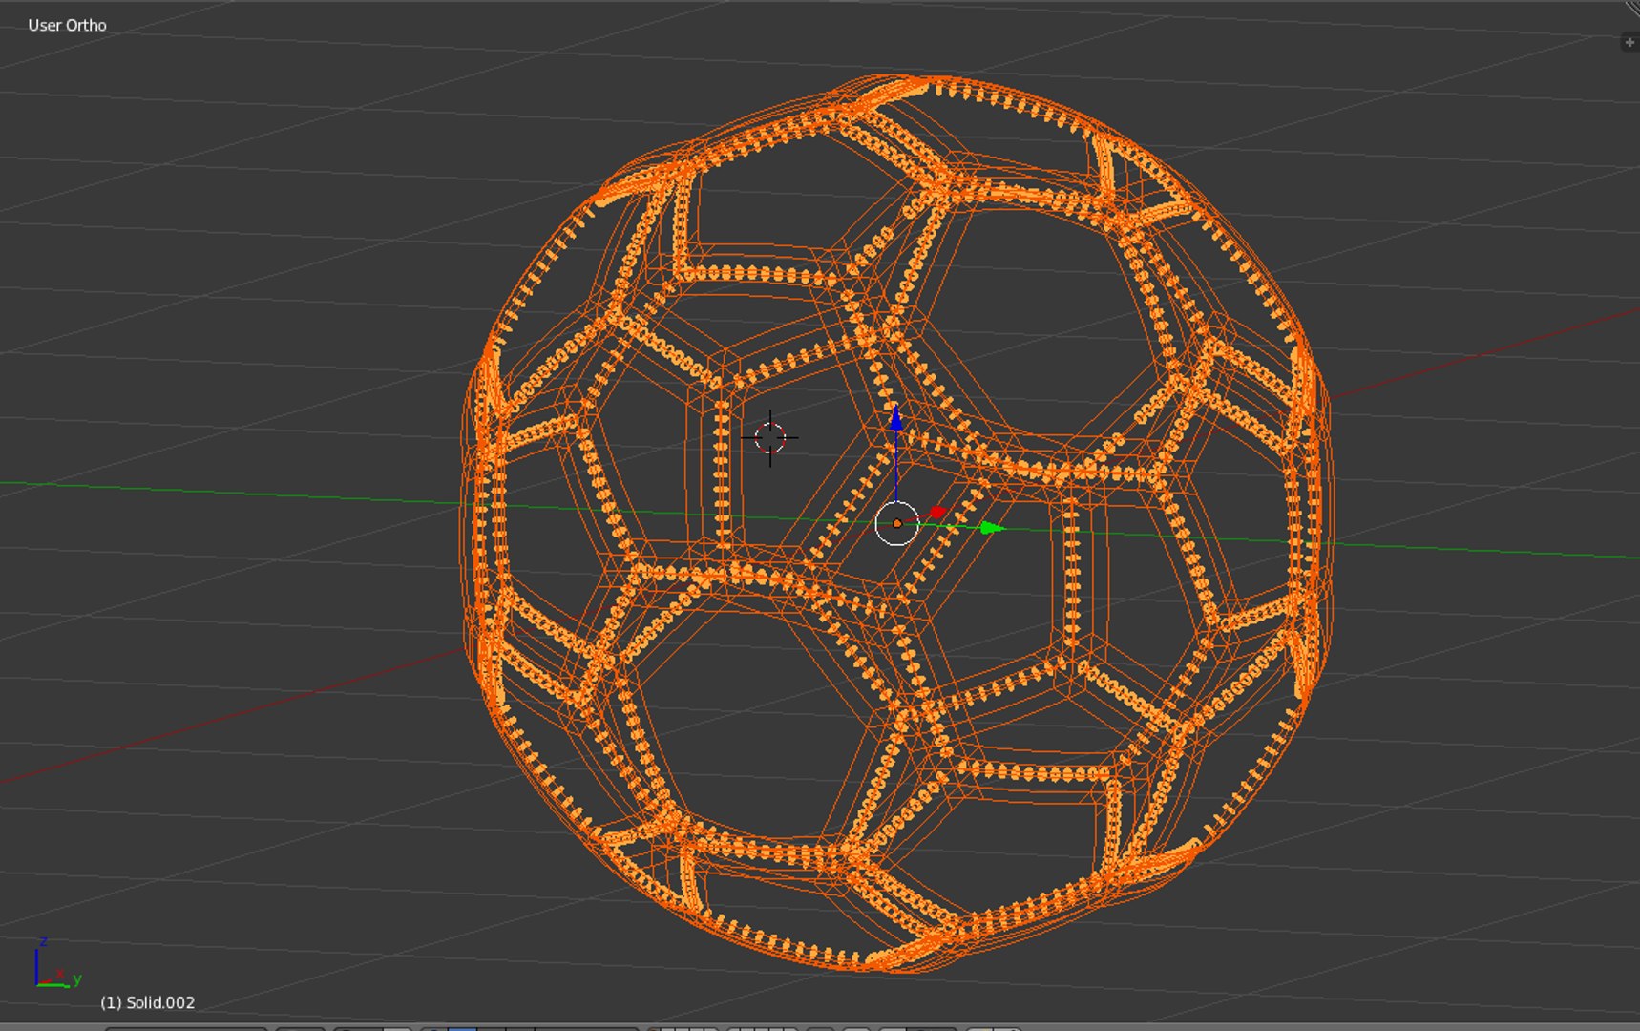Click the 3D cursor crosshair

click(769, 438)
